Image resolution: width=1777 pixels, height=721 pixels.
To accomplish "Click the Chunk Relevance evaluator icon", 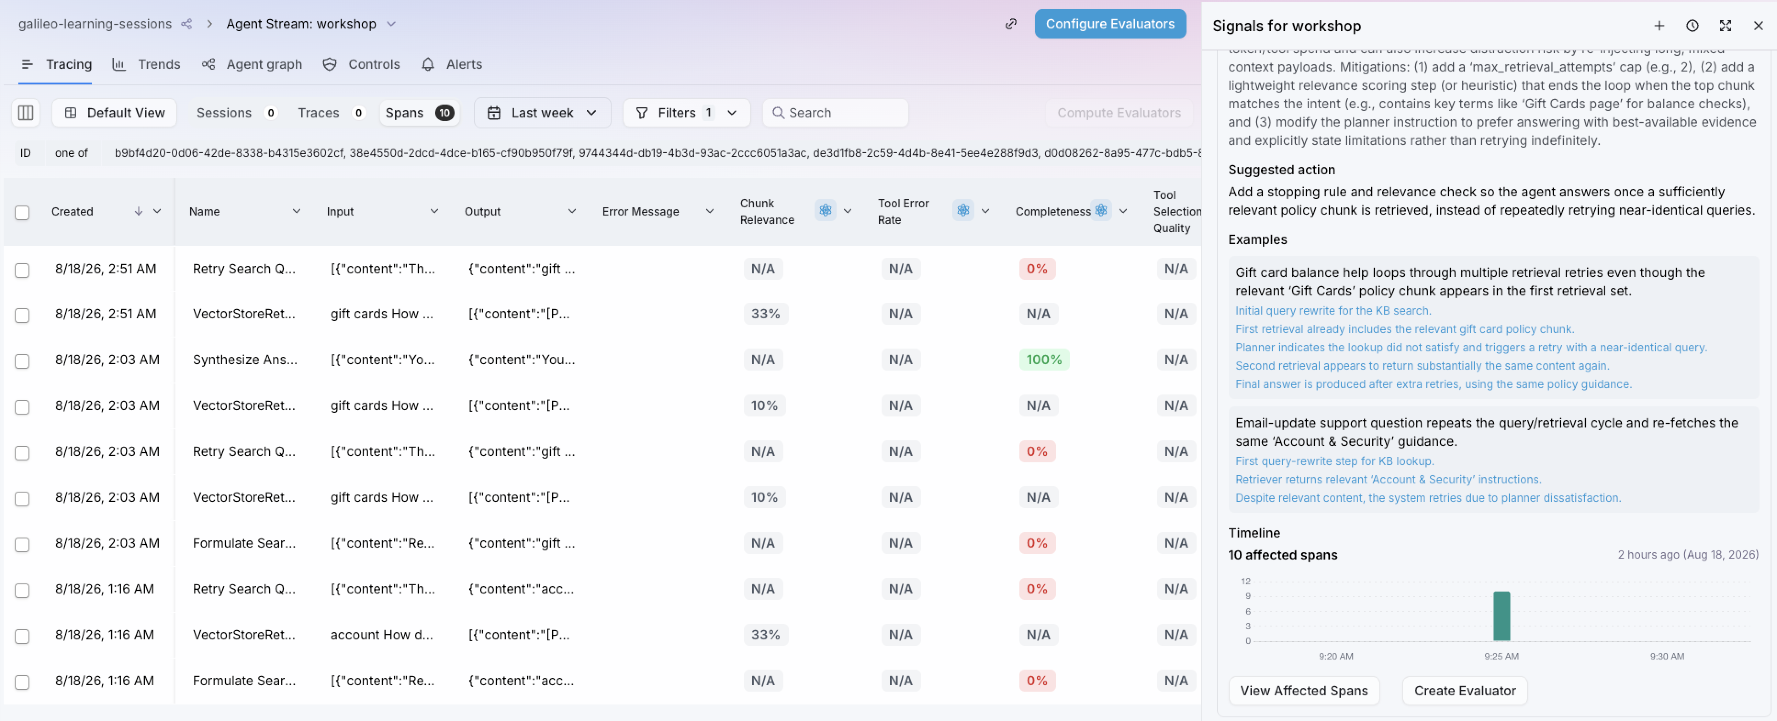I will (x=825, y=210).
